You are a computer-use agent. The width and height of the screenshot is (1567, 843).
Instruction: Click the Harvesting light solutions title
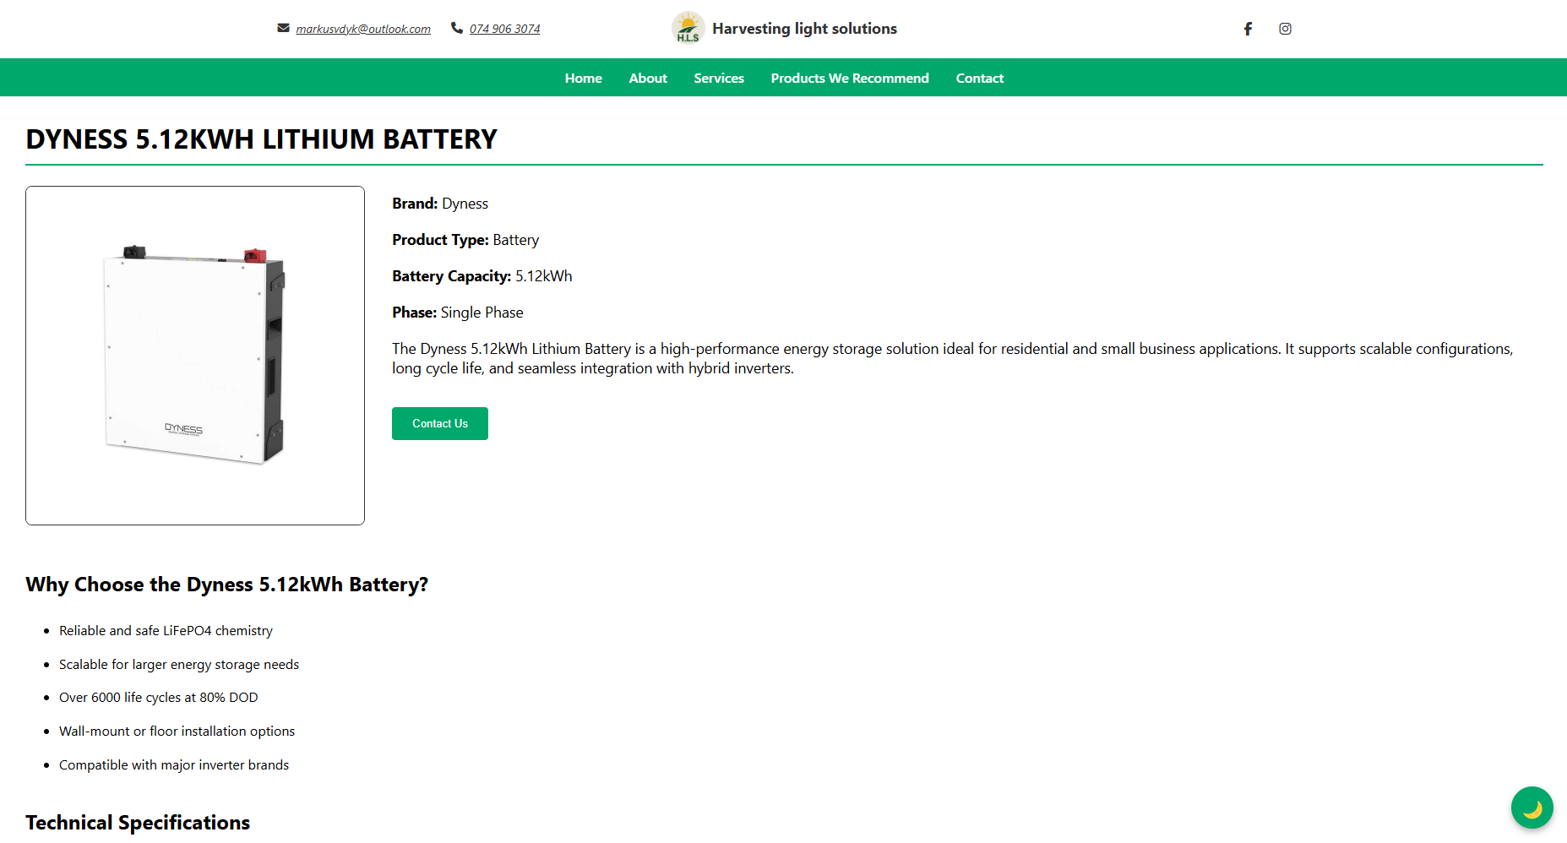click(804, 28)
